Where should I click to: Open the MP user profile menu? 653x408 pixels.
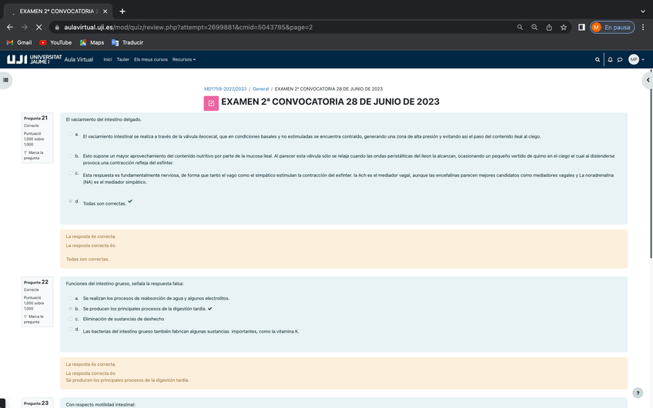coord(635,59)
